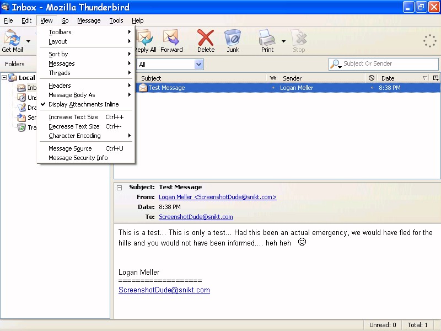Click the Total: 1 status bar entry

click(418, 325)
